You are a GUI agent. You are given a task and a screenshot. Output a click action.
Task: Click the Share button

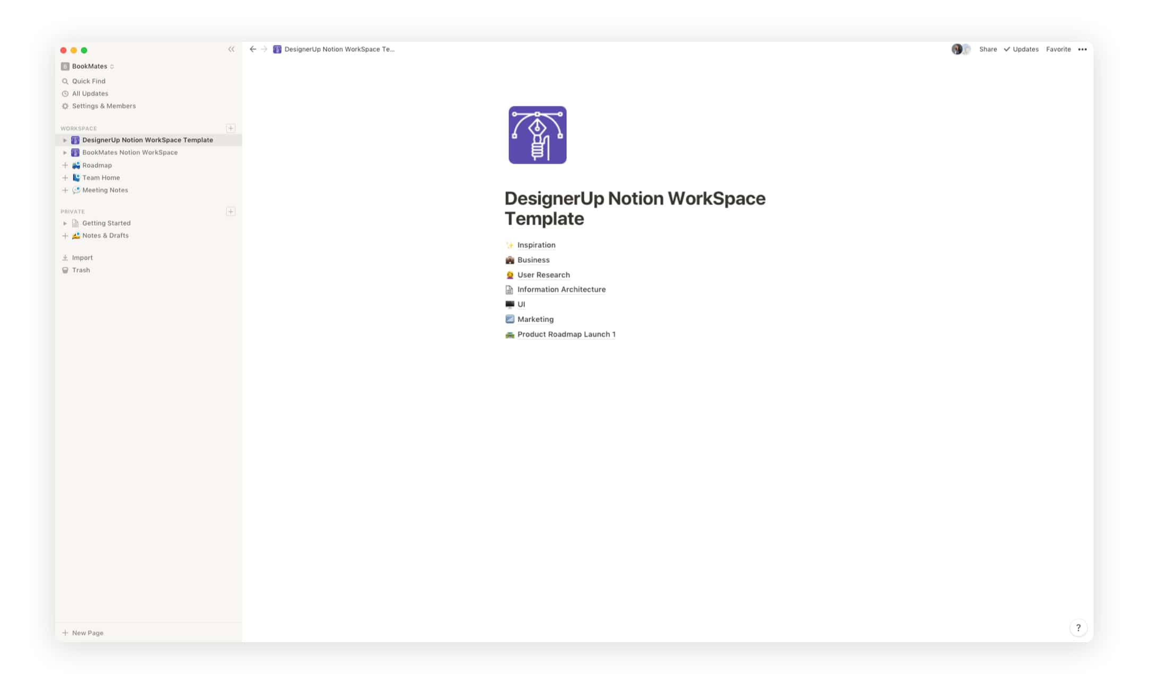pos(988,49)
